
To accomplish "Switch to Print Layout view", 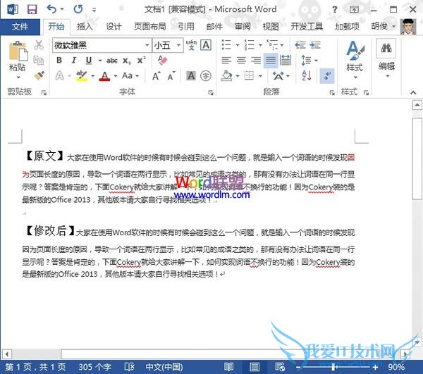I will [x=255, y=367].
